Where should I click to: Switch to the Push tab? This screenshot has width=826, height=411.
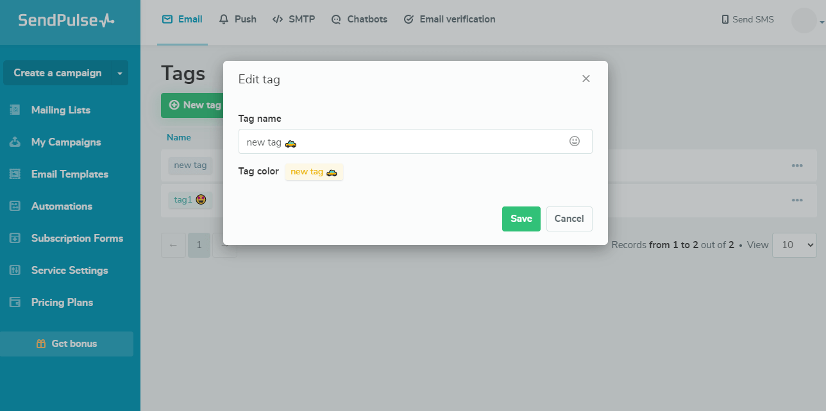pyautogui.click(x=237, y=19)
